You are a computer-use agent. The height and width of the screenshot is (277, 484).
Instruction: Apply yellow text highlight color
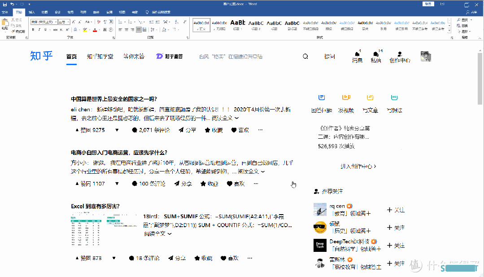(x=85, y=30)
